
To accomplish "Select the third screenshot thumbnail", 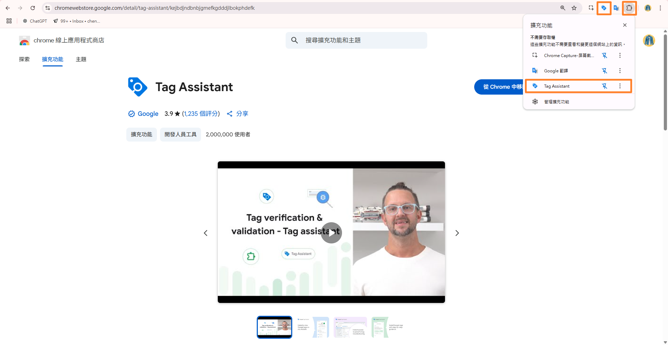I will (350, 327).
